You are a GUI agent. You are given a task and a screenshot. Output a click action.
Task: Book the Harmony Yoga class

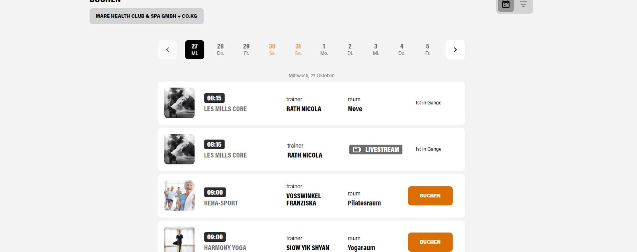430,242
